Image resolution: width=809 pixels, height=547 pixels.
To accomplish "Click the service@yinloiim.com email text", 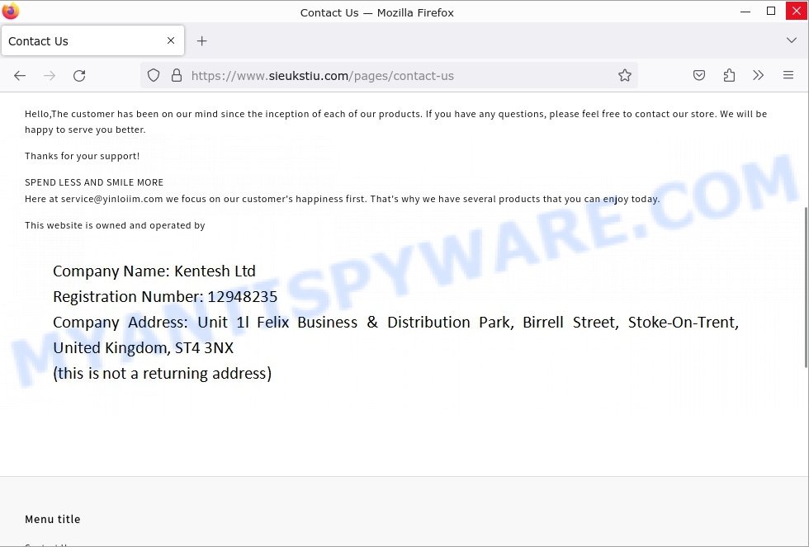I will click(x=112, y=199).
